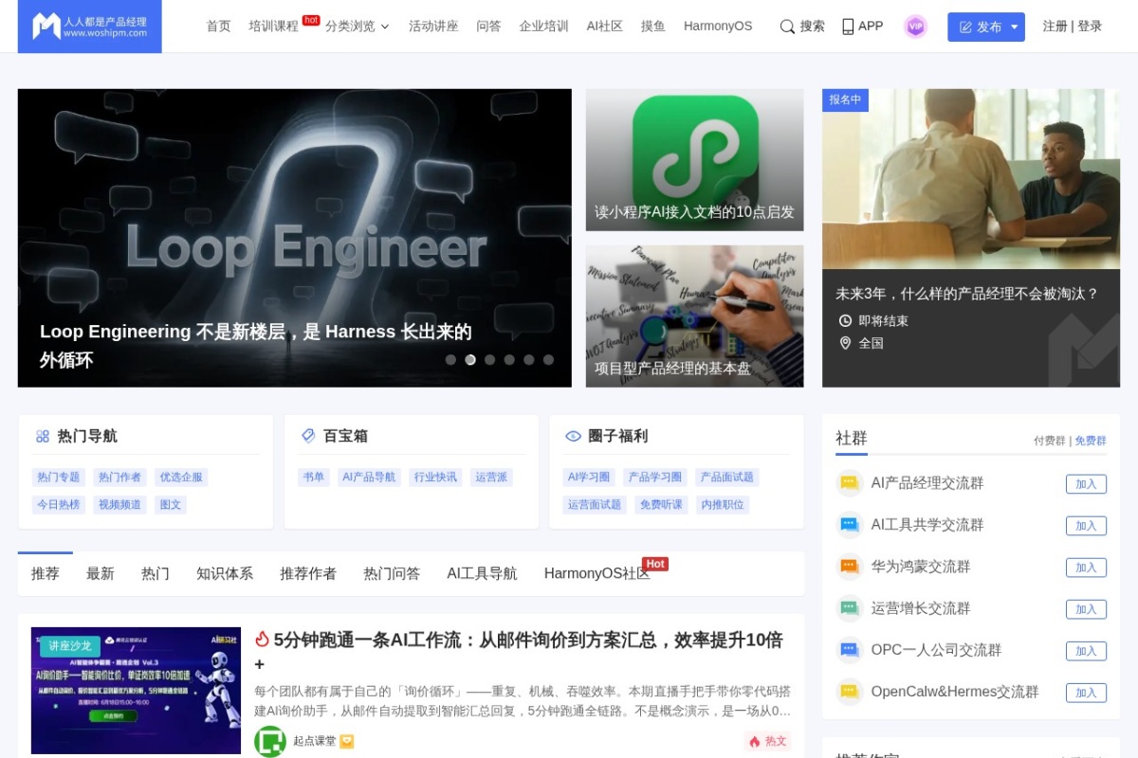Click the 热文 flame badge
Screen dimensions: 1138x758
(769, 741)
